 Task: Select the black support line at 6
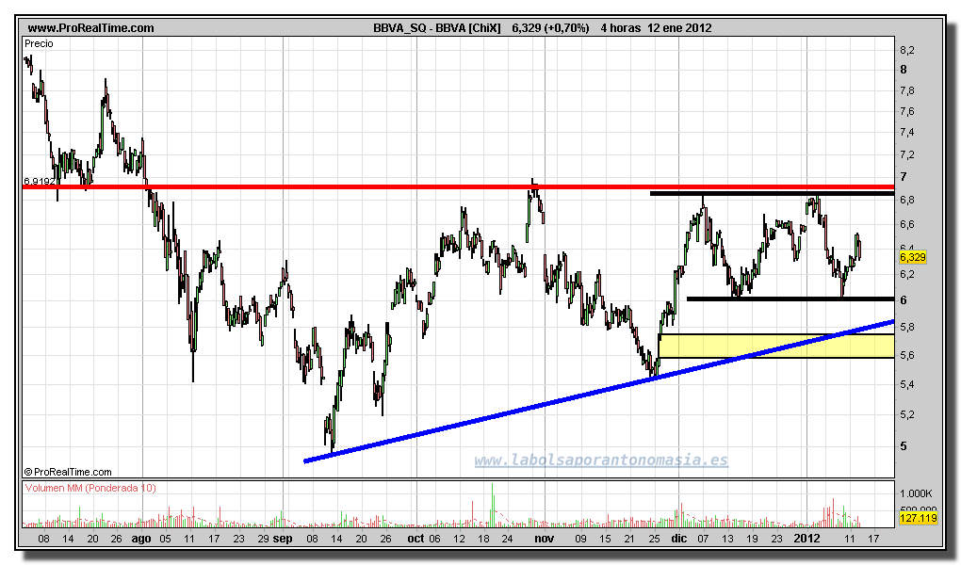click(x=790, y=299)
